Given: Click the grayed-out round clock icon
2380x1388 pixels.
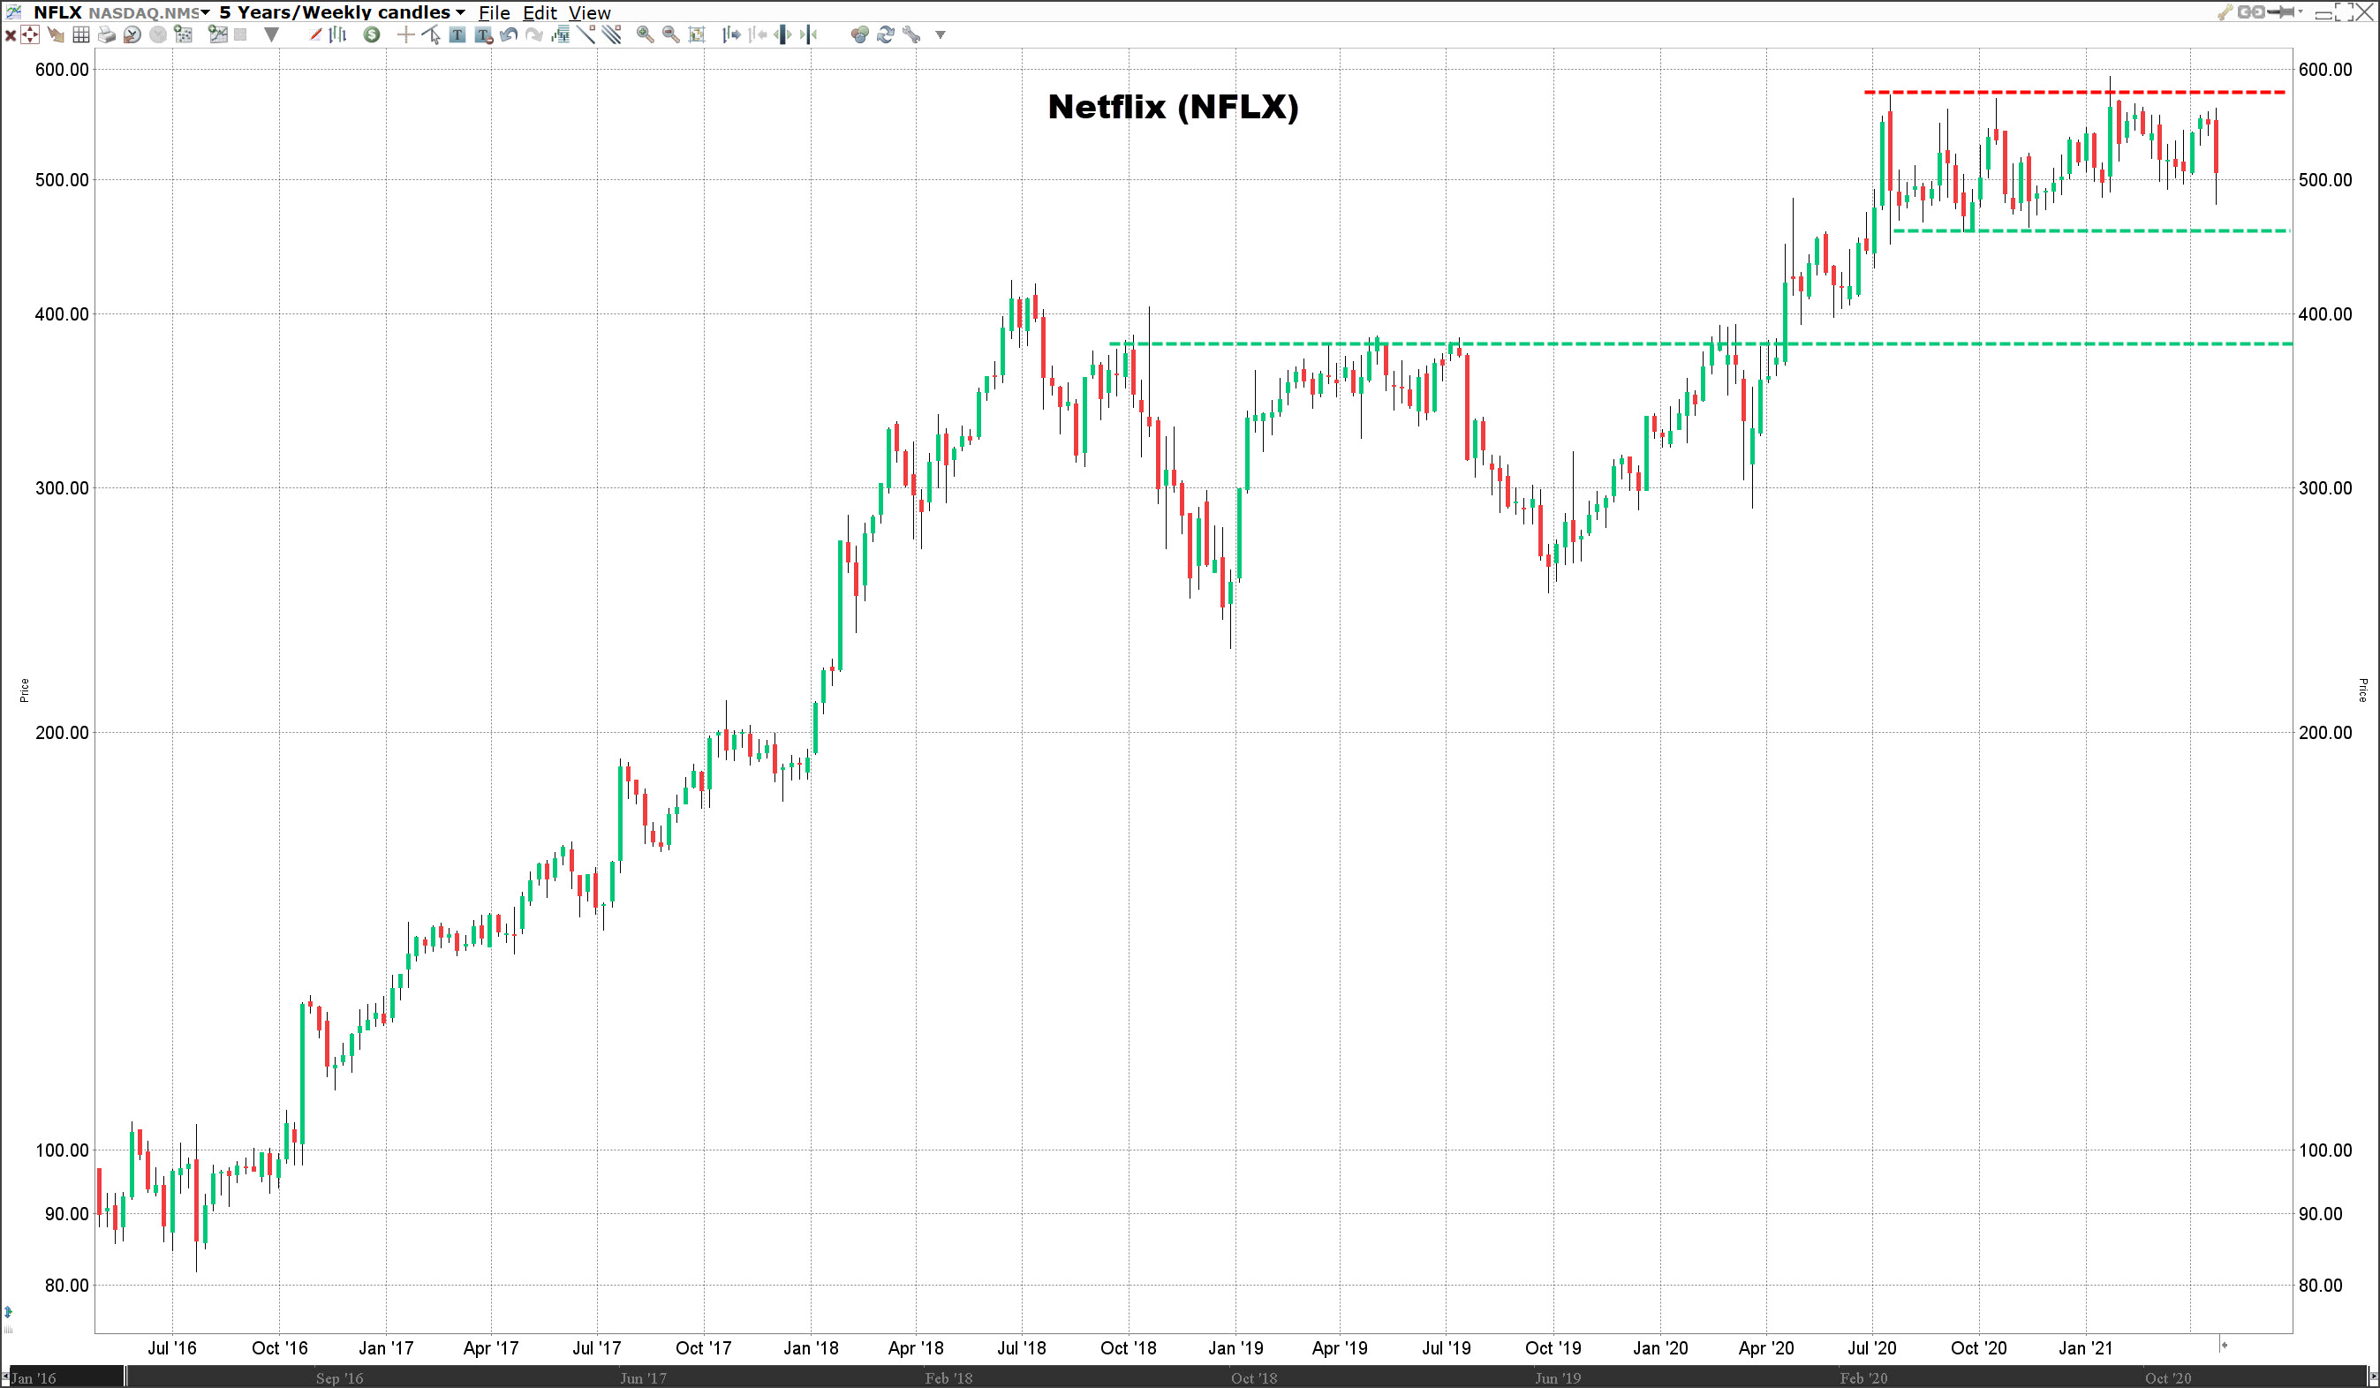Looking at the screenshot, I should [158, 35].
